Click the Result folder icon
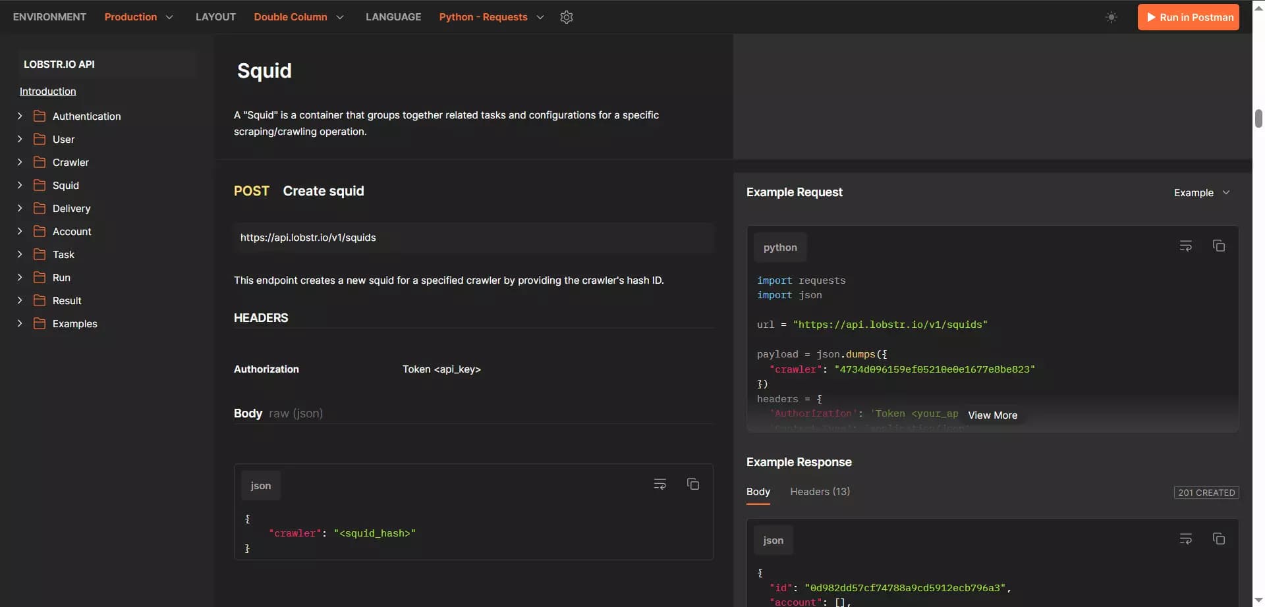The image size is (1265, 607). click(40, 300)
